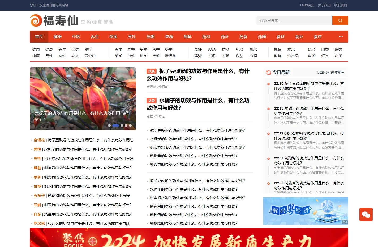This screenshot has width=378, height=247.
Task: Select 菜系 in the red navigation bar
Action: pyautogui.click(x=113, y=37)
